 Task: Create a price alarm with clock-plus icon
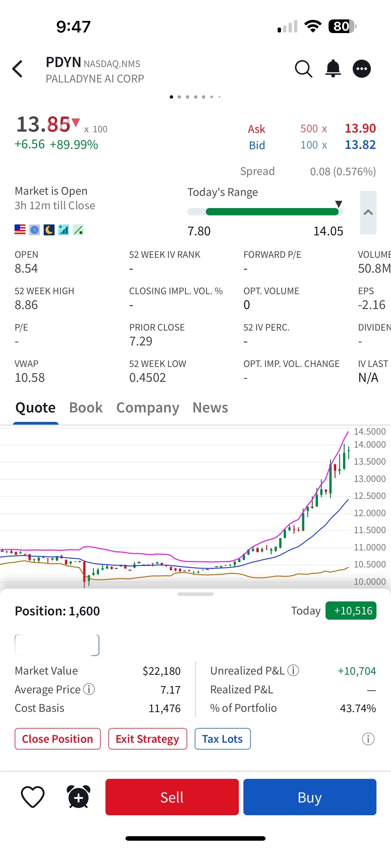click(x=79, y=797)
